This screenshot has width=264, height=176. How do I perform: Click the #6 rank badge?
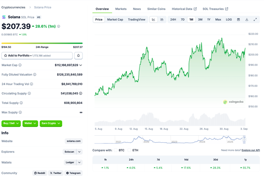coord(39,17)
